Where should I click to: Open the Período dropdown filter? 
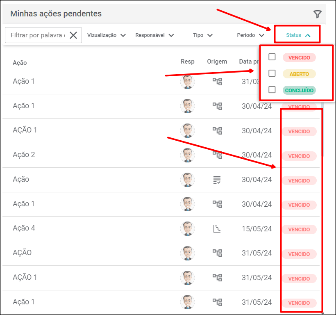(x=250, y=35)
